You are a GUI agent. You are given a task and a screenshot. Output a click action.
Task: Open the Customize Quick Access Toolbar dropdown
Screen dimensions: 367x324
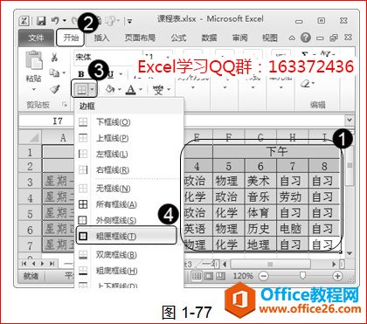[129, 21]
